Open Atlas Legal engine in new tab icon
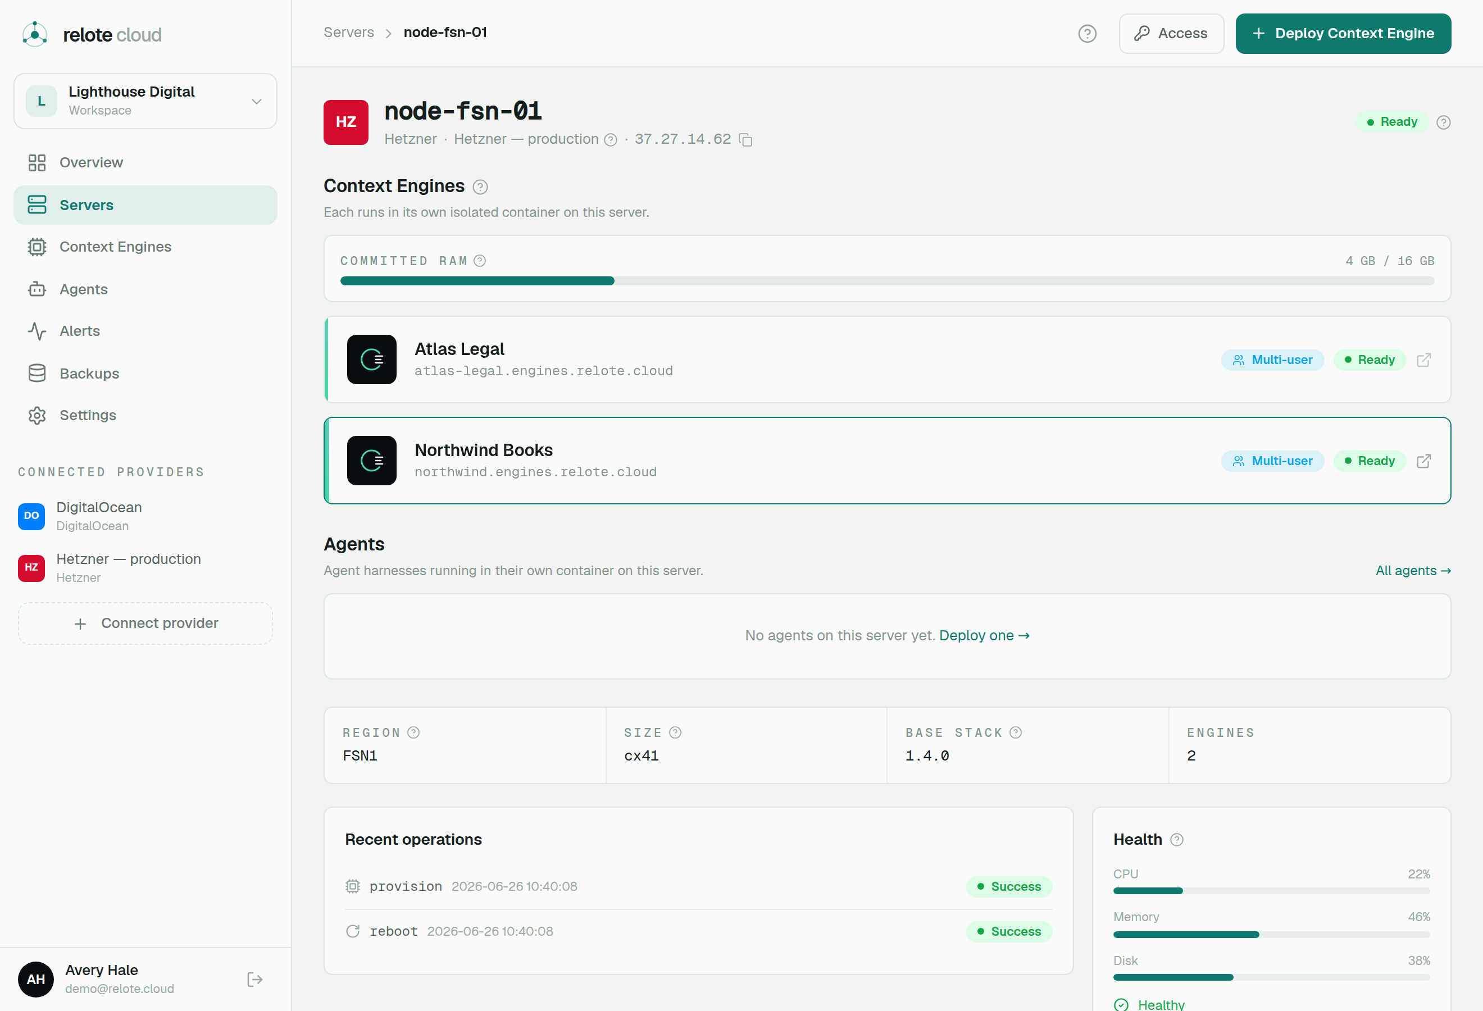 (x=1423, y=360)
